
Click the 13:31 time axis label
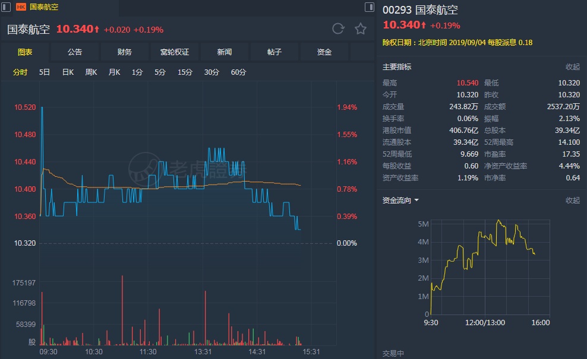[203, 351]
